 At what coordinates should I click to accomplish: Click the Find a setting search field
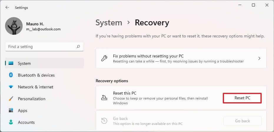[44, 47]
